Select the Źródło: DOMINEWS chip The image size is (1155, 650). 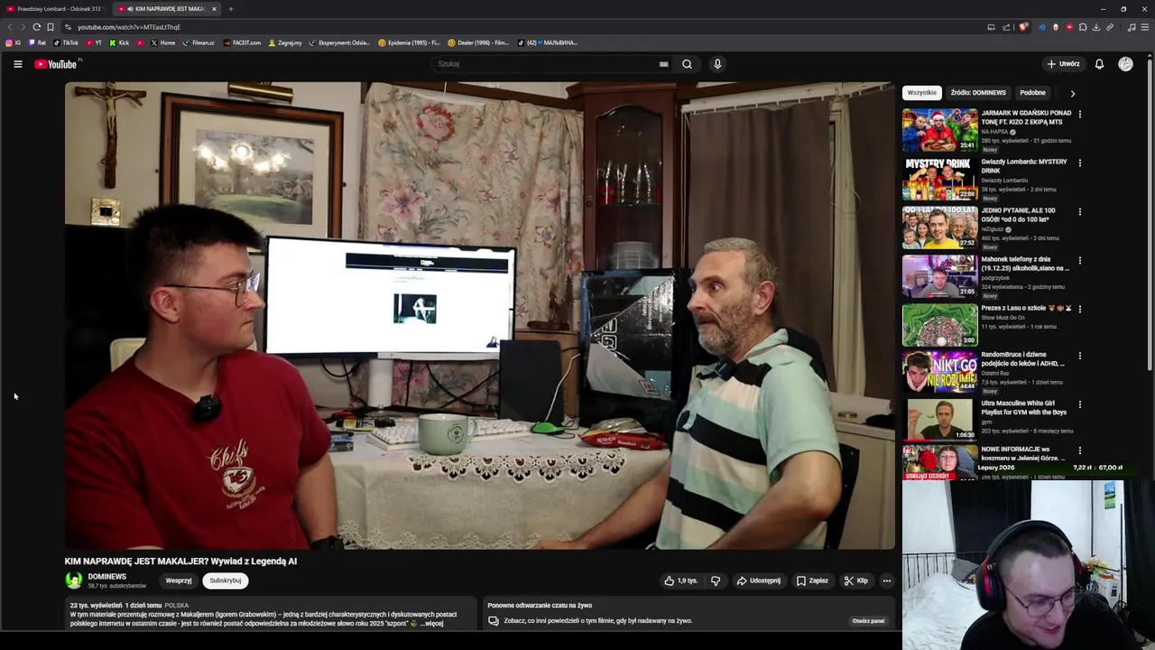978,92
